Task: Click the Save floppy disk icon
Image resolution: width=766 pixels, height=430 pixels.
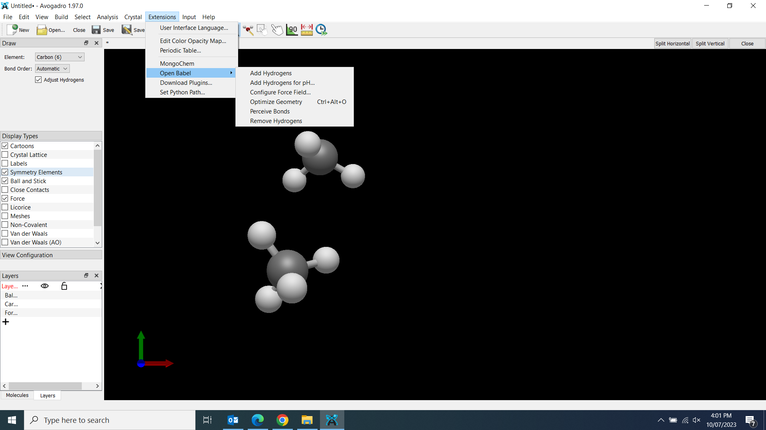Action: pyautogui.click(x=96, y=30)
